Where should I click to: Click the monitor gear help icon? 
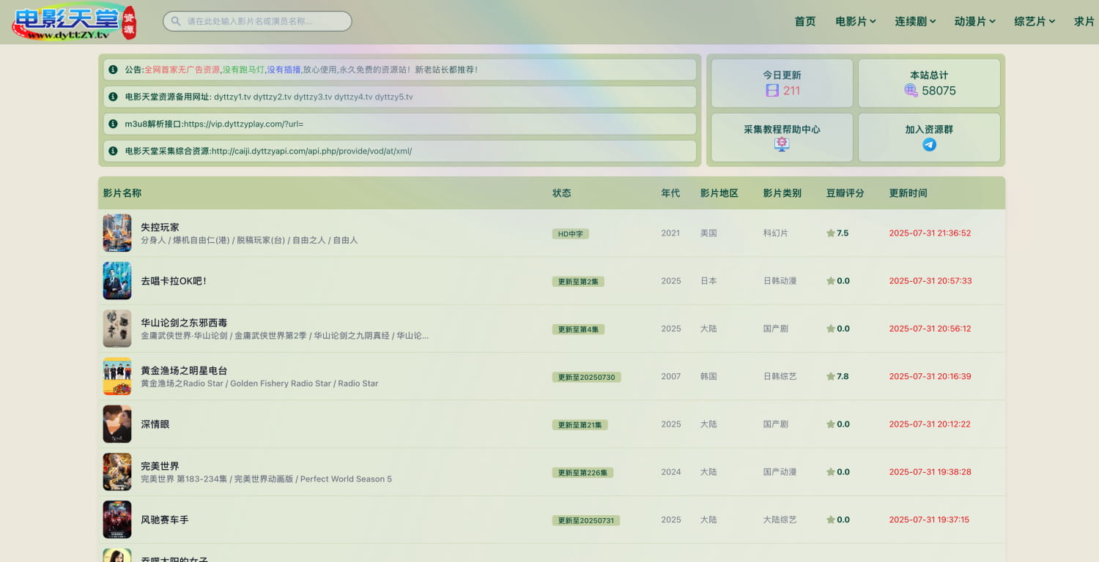(x=782, y=145)
